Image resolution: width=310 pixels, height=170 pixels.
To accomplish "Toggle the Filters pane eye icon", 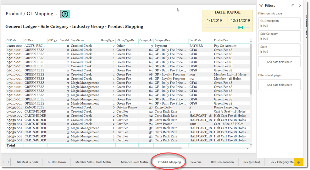I will pyautogui.click(x=293, y=5).
